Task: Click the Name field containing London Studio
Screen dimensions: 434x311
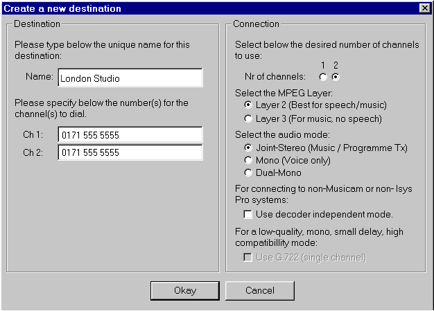Action: (130, 78)
